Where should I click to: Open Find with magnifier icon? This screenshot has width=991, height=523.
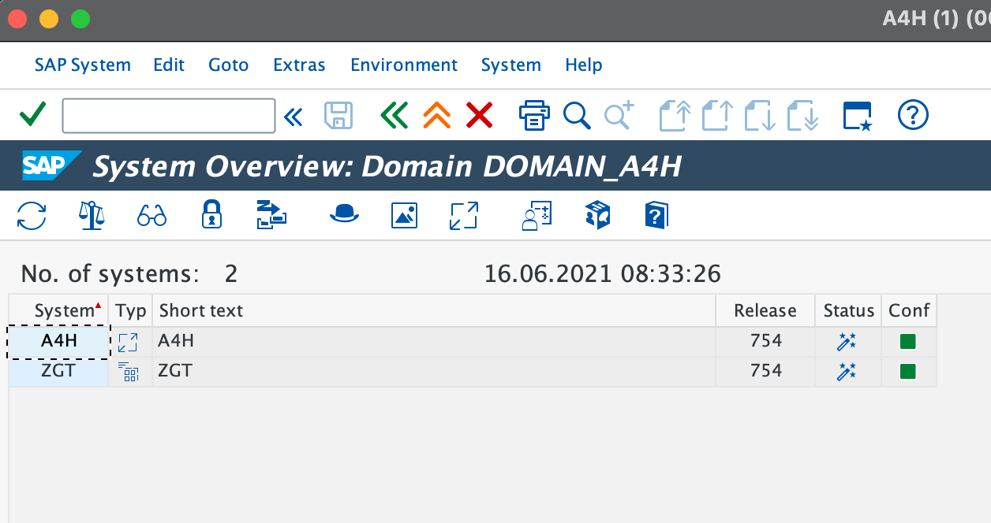click(x=577, y=116)
